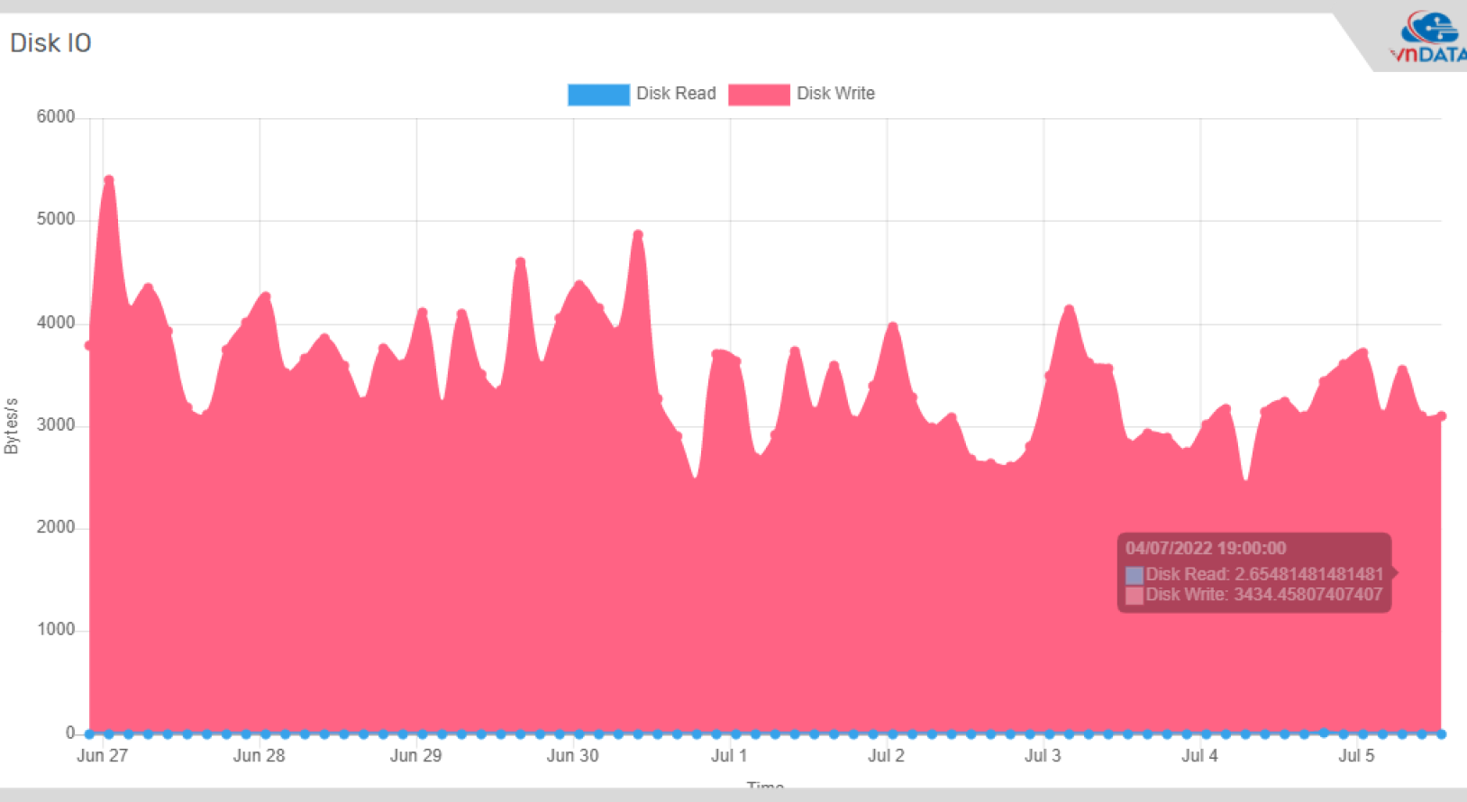Select the highest peak data point near Jun 27

tap(109, 180)
